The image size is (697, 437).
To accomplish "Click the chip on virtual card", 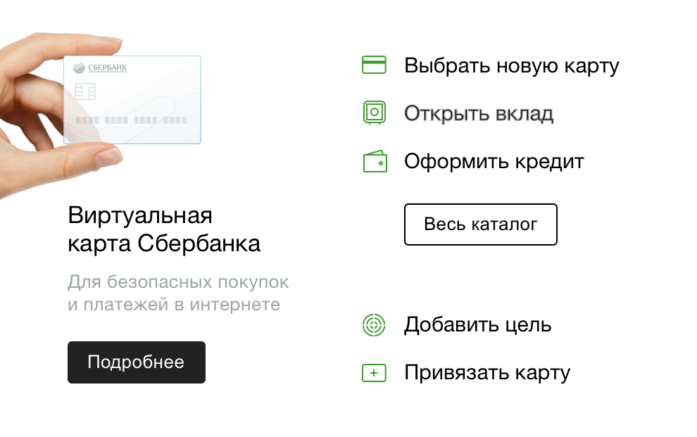I will click(x=85, y=91).
